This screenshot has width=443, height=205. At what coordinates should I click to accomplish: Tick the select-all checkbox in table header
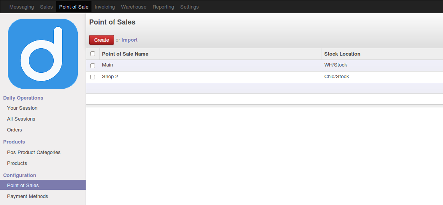click(93, 54)
